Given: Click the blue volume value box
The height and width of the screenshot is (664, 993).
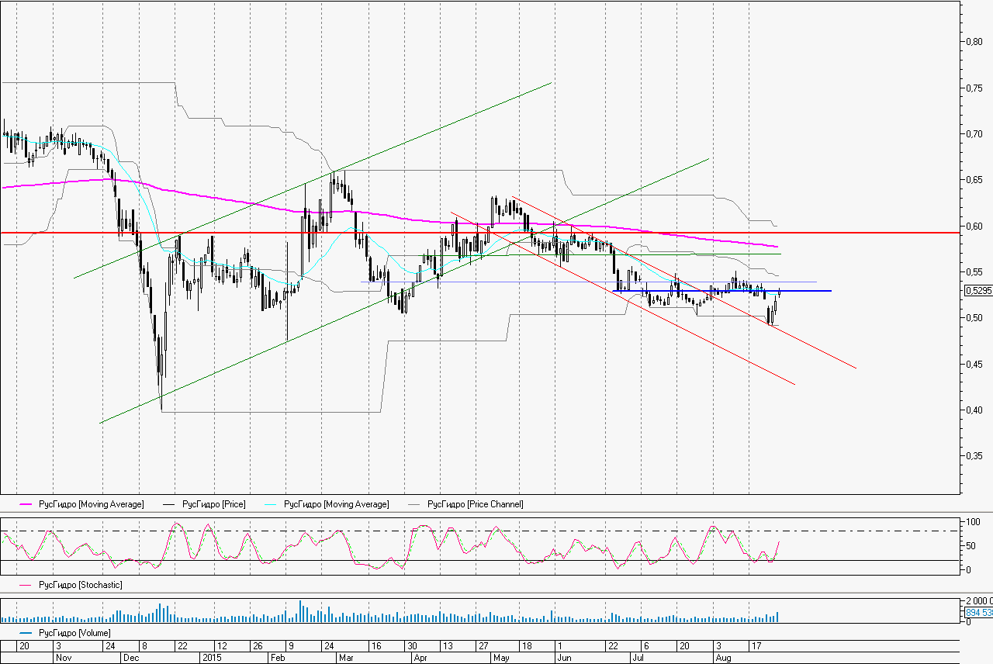Looking at the screenshot, I should click(x=978, y=613).
